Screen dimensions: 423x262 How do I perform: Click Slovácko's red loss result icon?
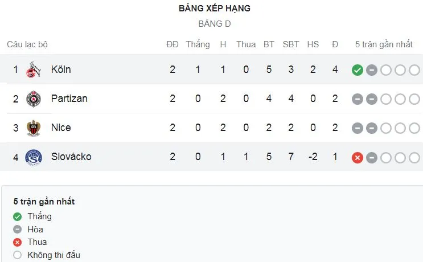pyautogui.click(x=358, y=157)
